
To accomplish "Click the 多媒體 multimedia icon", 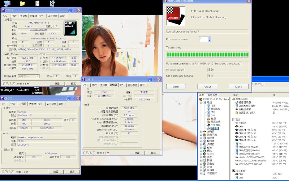I will click(x=204, y=144).
